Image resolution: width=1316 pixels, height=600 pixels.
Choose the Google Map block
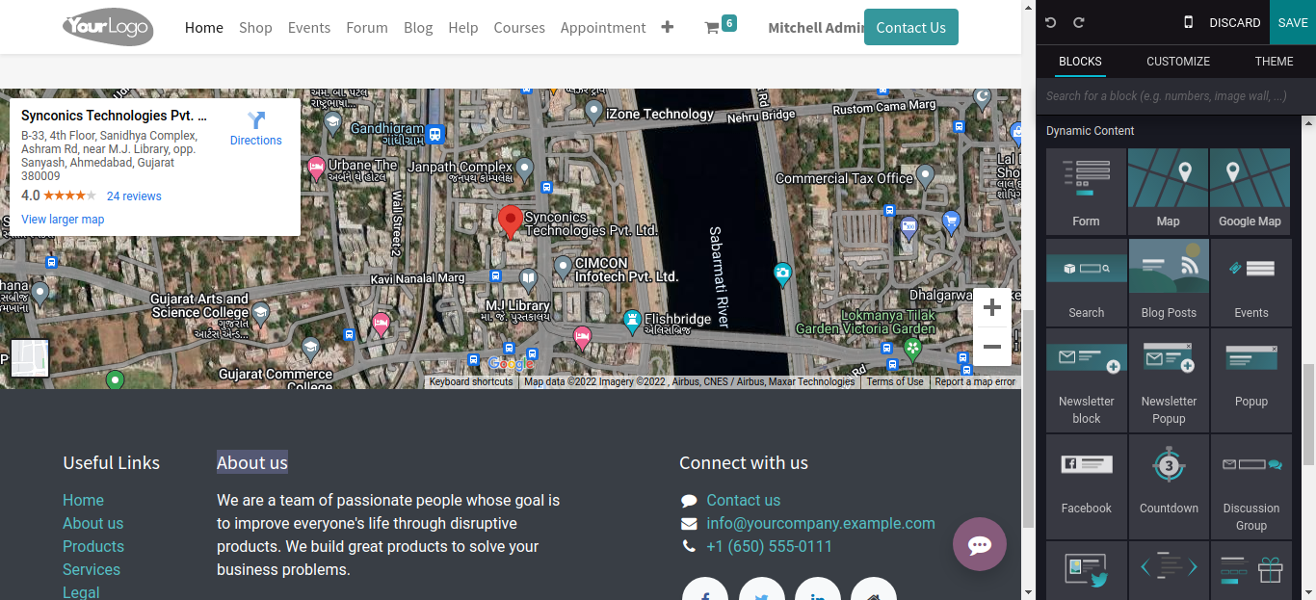click(1250, 192)
